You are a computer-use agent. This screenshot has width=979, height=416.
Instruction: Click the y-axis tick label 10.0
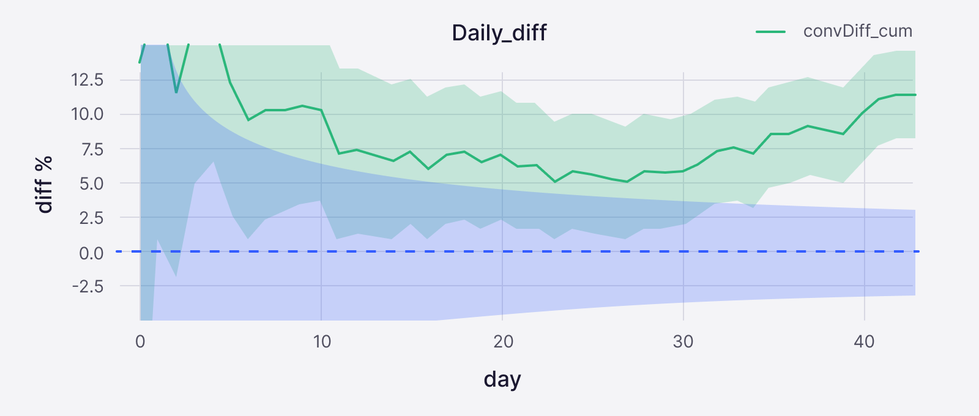pos(87,114)
